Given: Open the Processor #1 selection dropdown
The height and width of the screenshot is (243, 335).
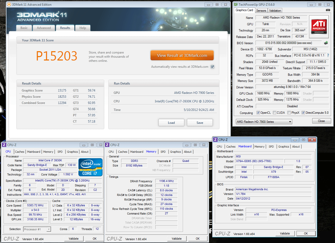Looking at the screenshot, I should (37, 229).
